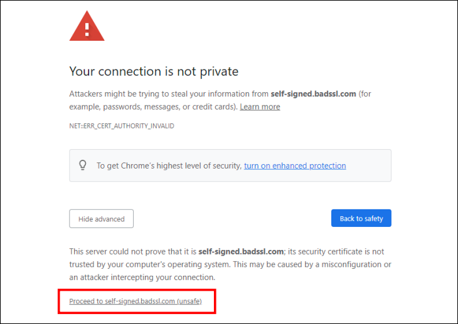Click the red warning triangle icon
This screenshot has height=324, width=458.
[87, 26]
